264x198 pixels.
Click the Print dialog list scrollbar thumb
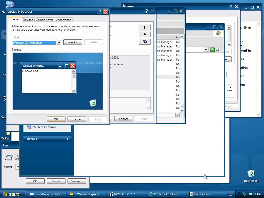pos(229,36)
